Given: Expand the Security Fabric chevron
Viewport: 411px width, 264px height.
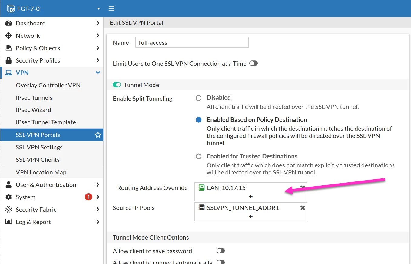Looking at the screenshot, I should click(98, 210).
